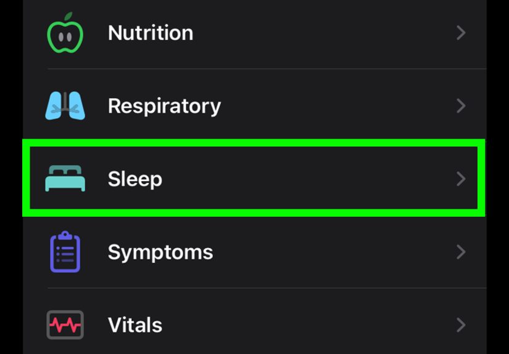Tap the heartbeat monitor Vitals icon
Screen dimensions: 509x354
click(65, 324)
